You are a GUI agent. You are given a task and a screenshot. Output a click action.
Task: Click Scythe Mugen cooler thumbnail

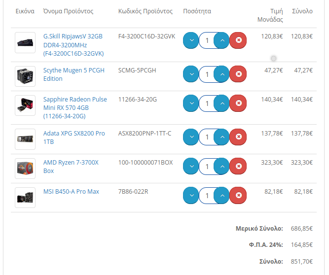[x=25, y=76]
